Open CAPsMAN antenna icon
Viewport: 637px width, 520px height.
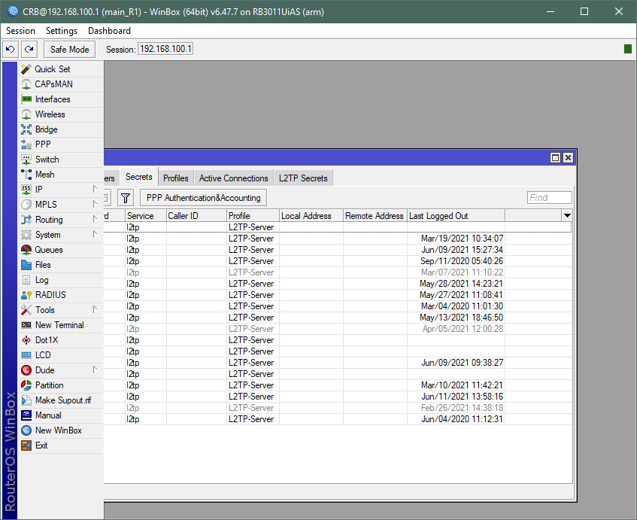click(x=26, y=84)
